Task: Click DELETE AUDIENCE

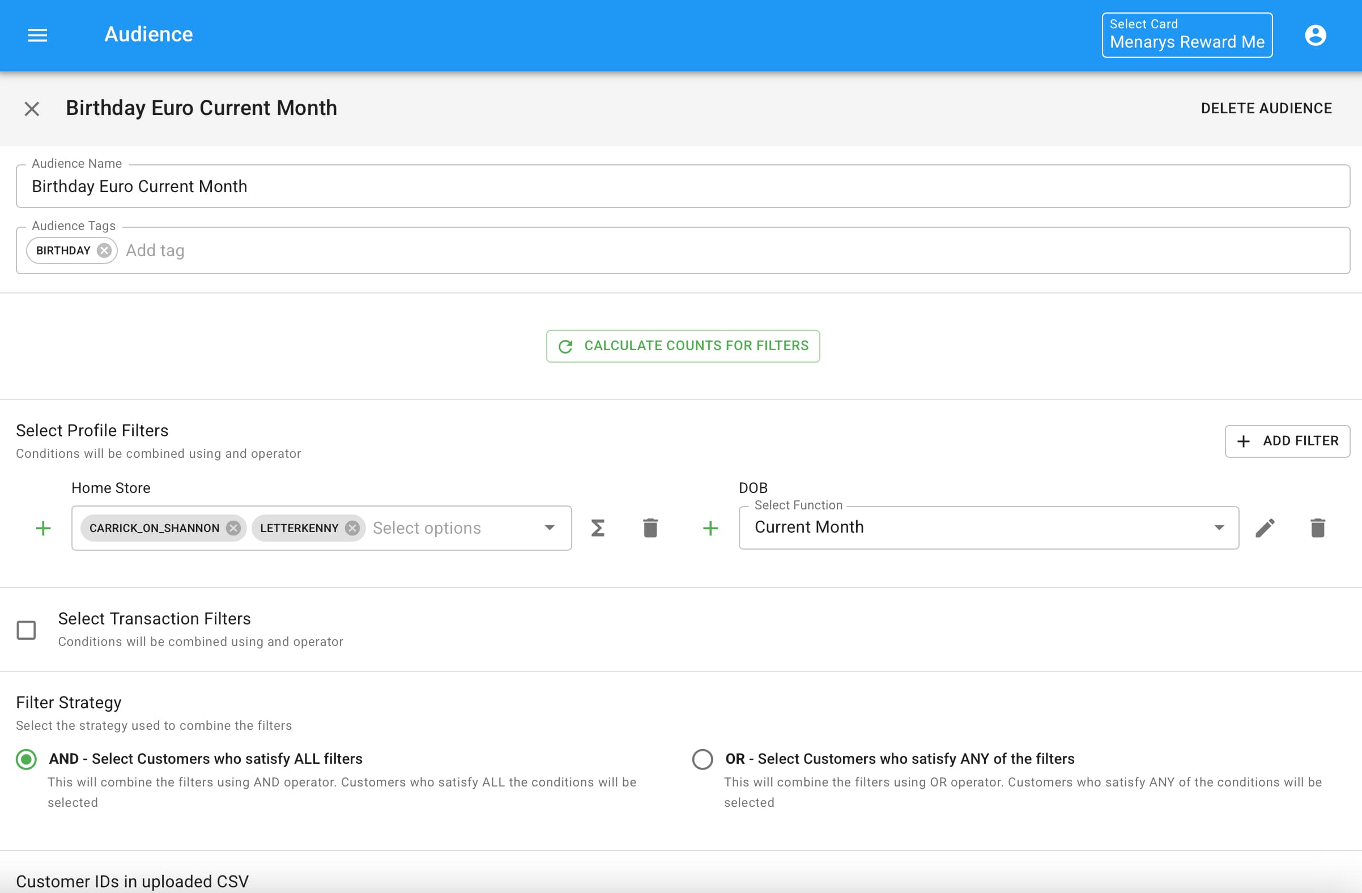Action: [1266, 108]
